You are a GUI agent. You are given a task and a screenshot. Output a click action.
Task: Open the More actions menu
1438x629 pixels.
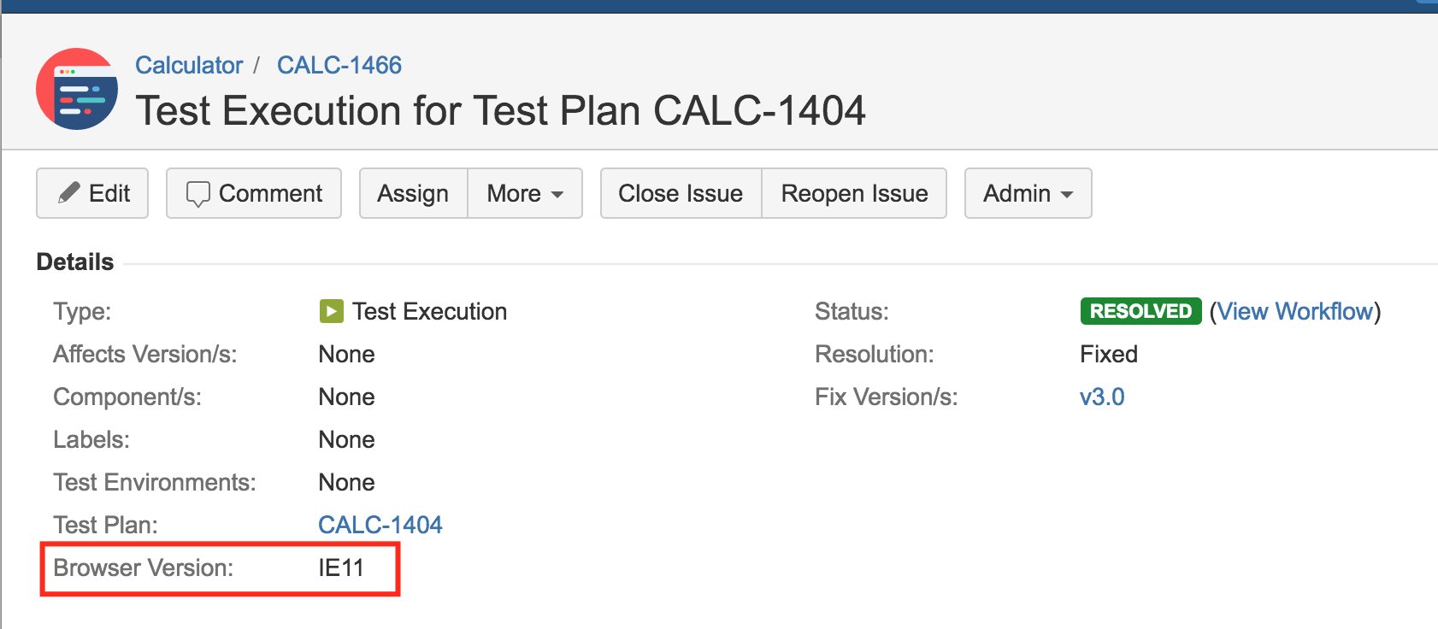pyautogui.click(x=525, y=193)
